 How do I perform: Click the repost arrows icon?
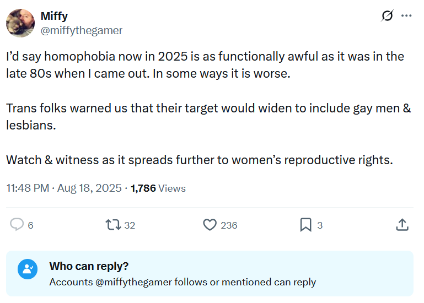click(x=113, y=225)
